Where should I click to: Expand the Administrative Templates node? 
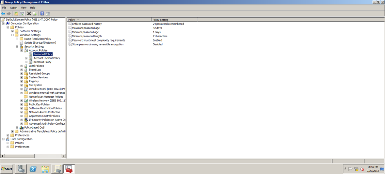(12, 131)
